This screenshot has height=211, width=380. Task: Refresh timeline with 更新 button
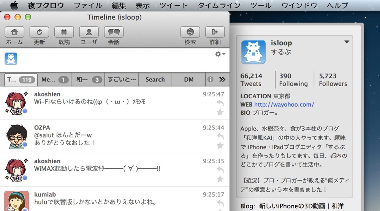pos(39,32)
